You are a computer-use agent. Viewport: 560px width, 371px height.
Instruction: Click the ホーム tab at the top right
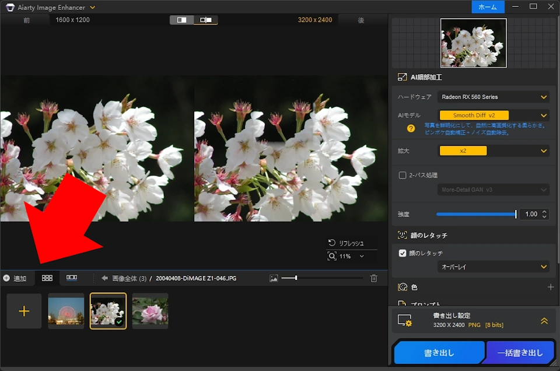coord(488,7)
